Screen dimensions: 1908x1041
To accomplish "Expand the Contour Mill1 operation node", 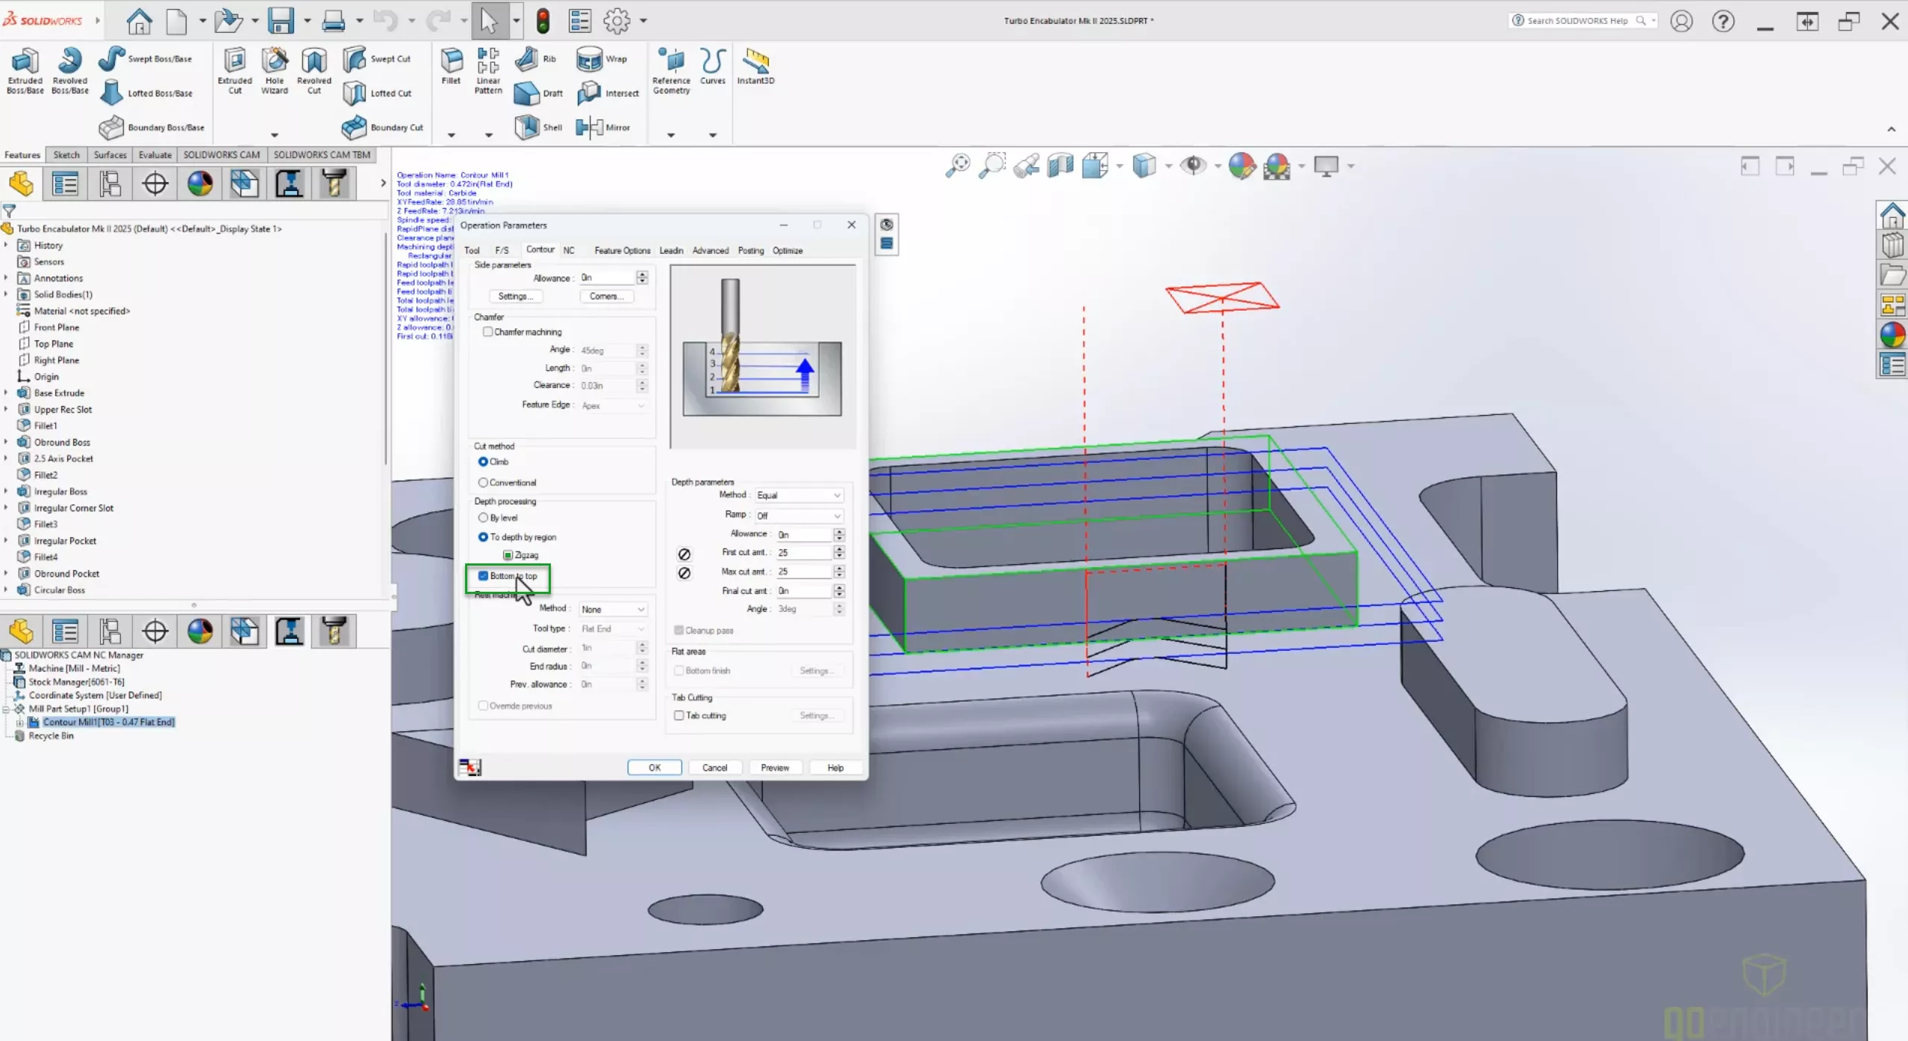I will pos(20,722).
